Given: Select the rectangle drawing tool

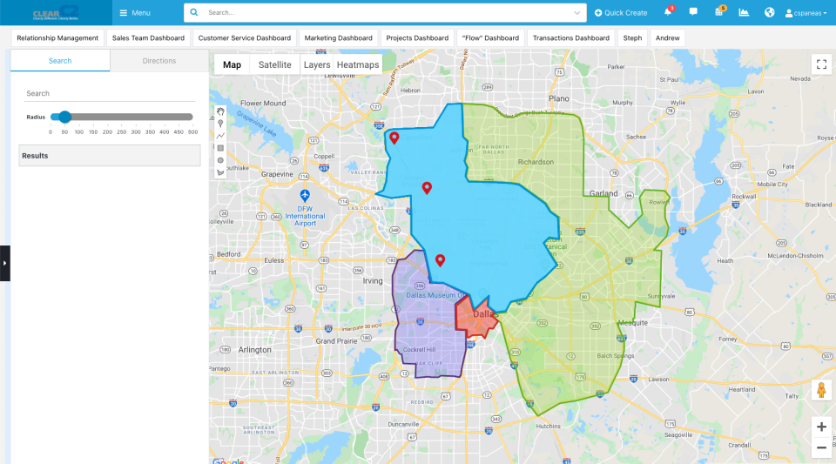Looking at the screenshot, I should (220, 148).
